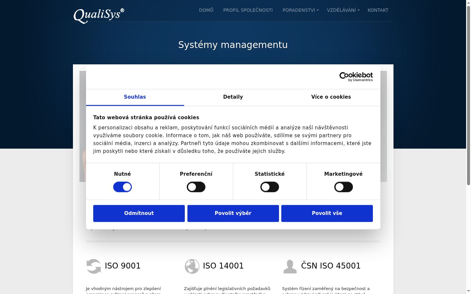Screen dimensions: 471x294
Task: Select the Souhlas tab
Action: tap(135, 97)
